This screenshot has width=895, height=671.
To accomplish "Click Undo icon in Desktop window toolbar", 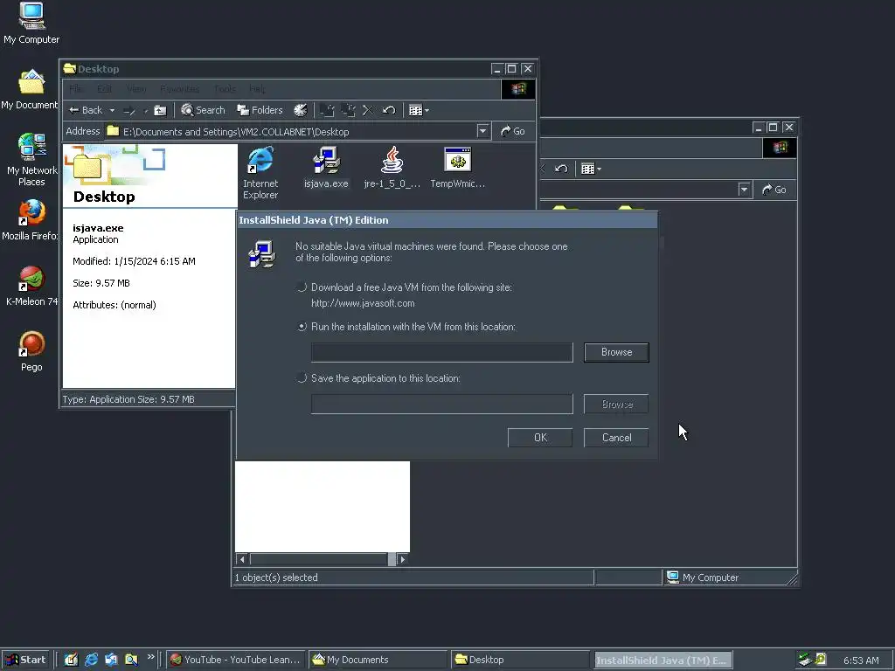I will point(389,110).
